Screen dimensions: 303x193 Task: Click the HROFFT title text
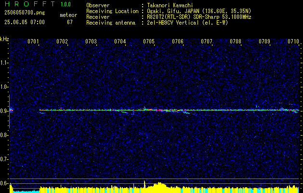(x=30, y=4)
